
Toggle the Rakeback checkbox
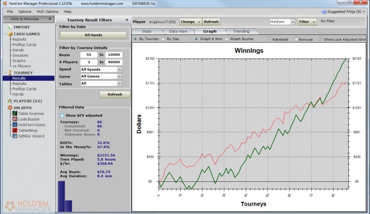point(270,39)
